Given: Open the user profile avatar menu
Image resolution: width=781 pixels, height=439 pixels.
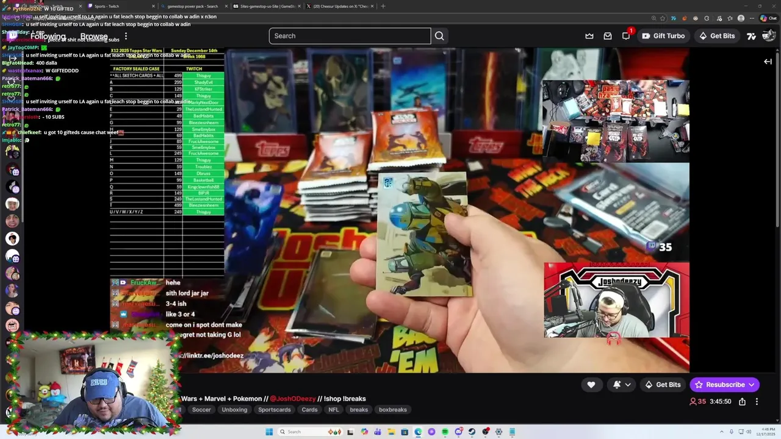Looking at the screenshot, I should tap(769, 36).
